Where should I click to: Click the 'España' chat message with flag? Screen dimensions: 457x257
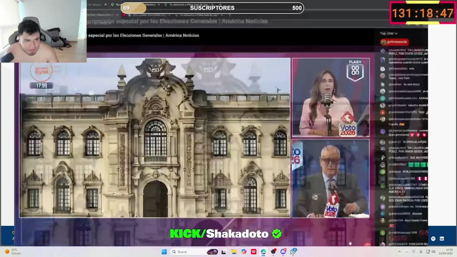point(404,121)
